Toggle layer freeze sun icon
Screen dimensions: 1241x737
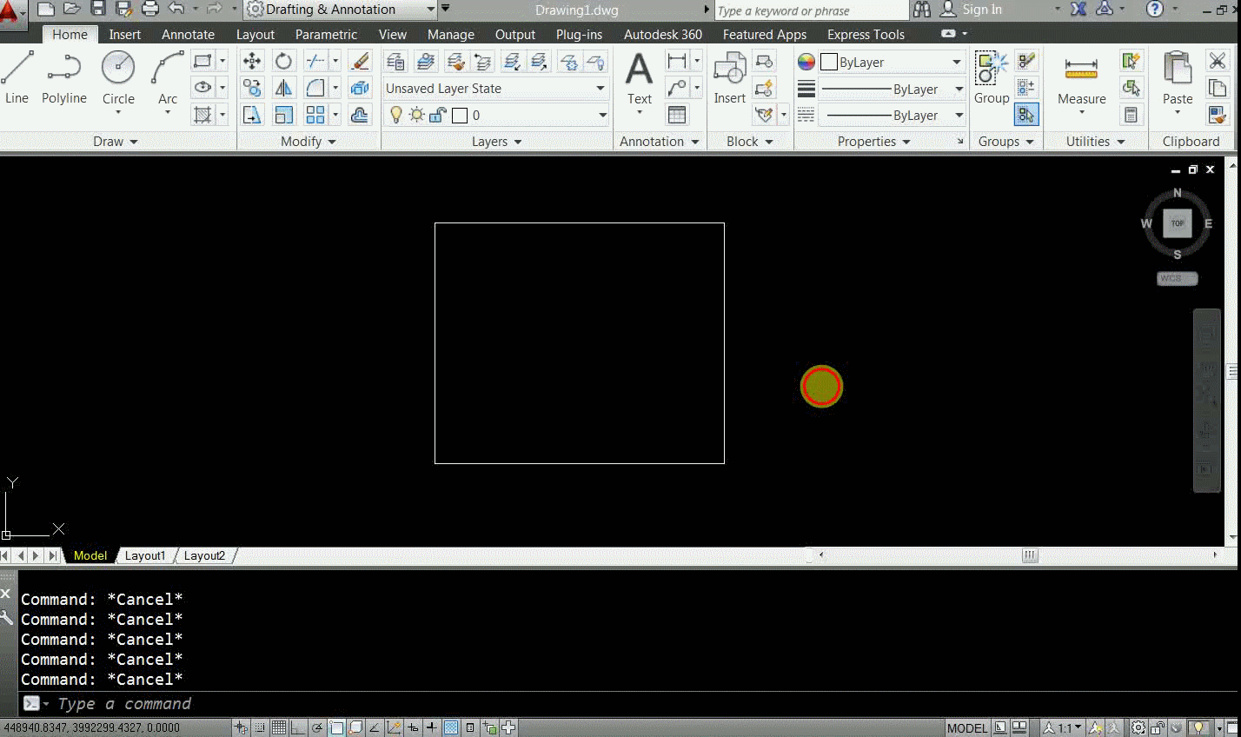click(x=417, y=115)
